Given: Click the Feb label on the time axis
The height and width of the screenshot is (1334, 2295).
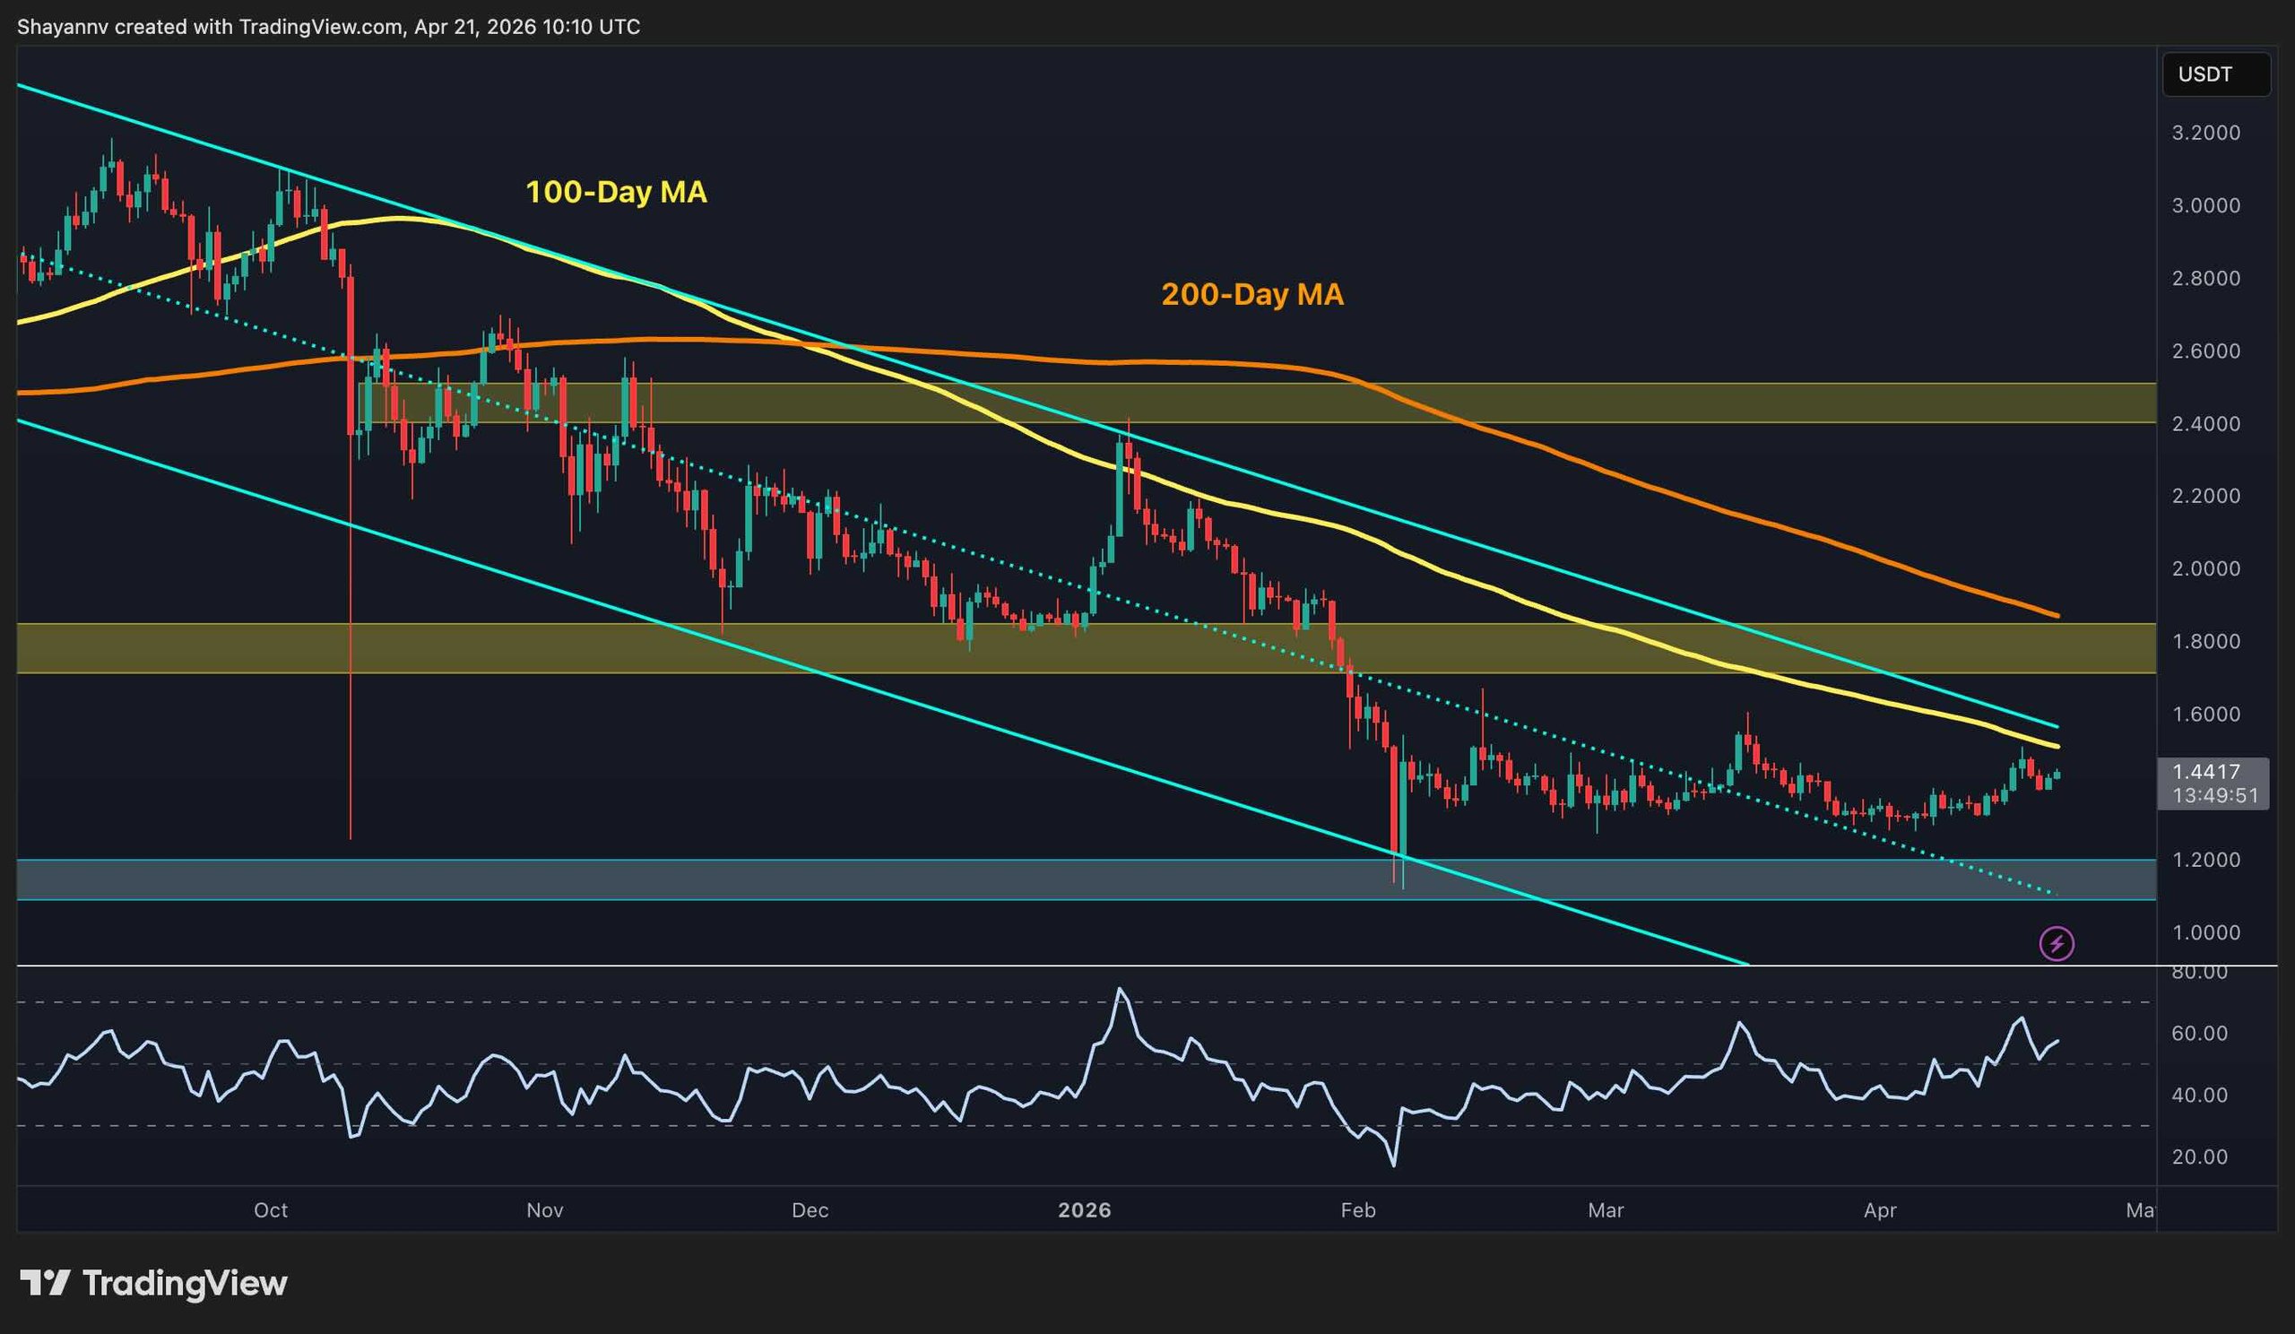Looking at the screenshot, I should click(1359, 1211).
